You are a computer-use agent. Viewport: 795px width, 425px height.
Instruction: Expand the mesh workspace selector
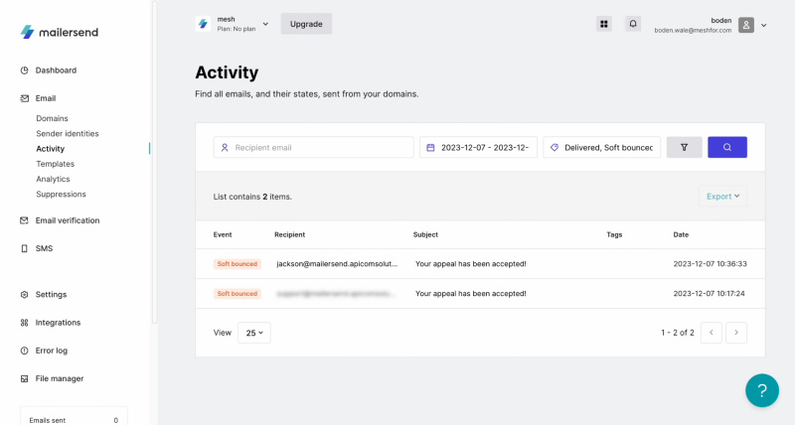pyautogui.click(x=233, y=24)
